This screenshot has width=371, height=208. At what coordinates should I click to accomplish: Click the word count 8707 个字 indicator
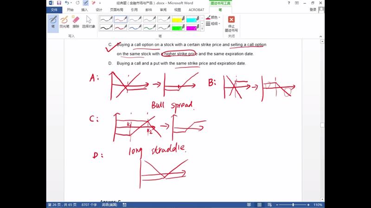89,204
